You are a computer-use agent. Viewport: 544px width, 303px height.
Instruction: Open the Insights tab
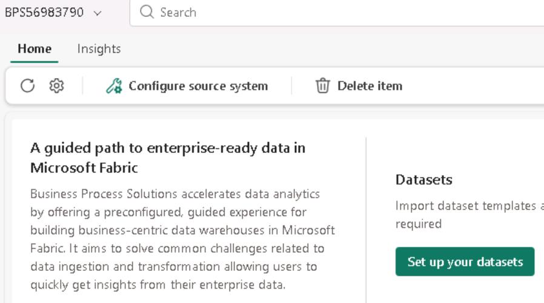(99, 49)
